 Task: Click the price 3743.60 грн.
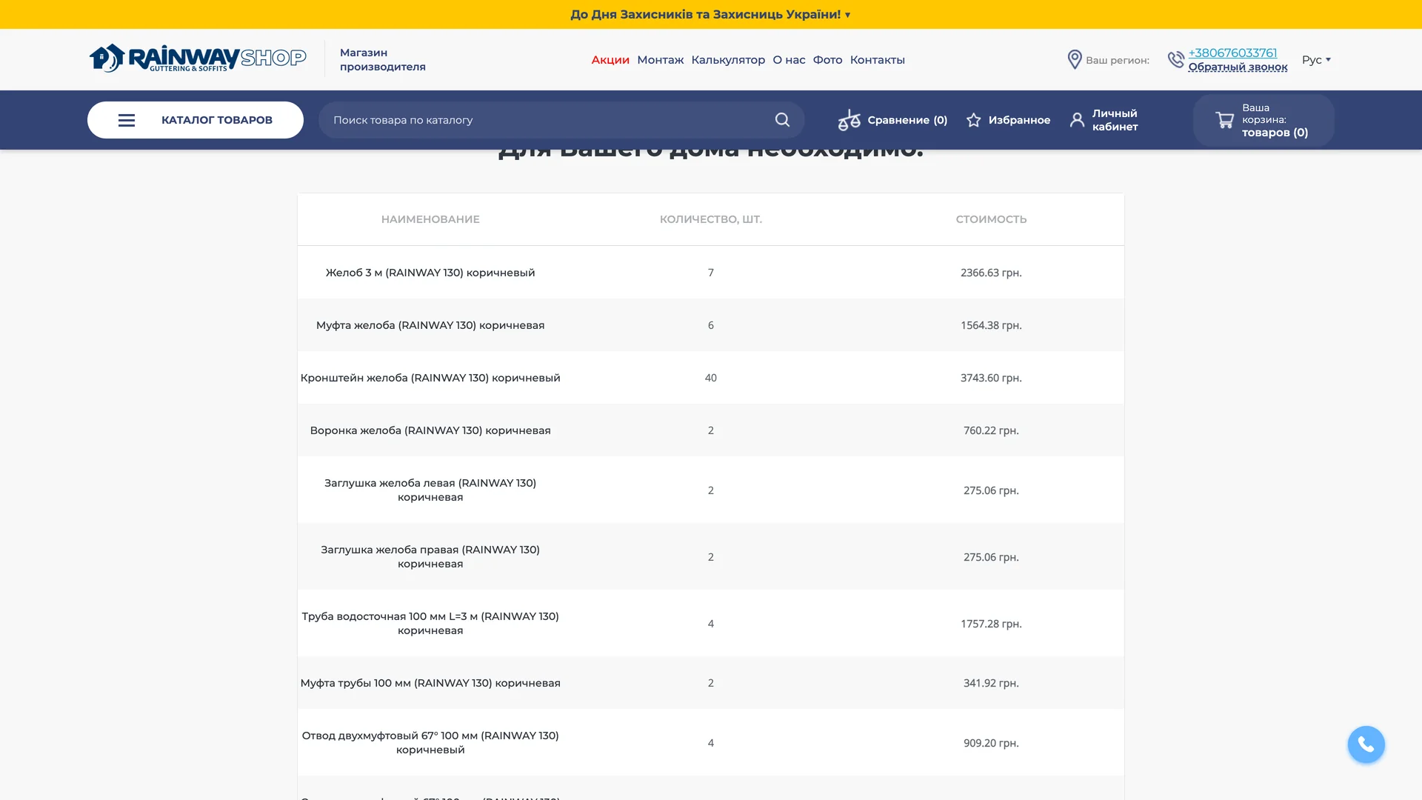[991, 378]
